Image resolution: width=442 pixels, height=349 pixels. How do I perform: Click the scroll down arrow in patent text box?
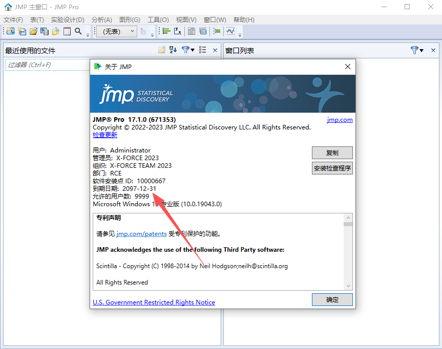348,286
